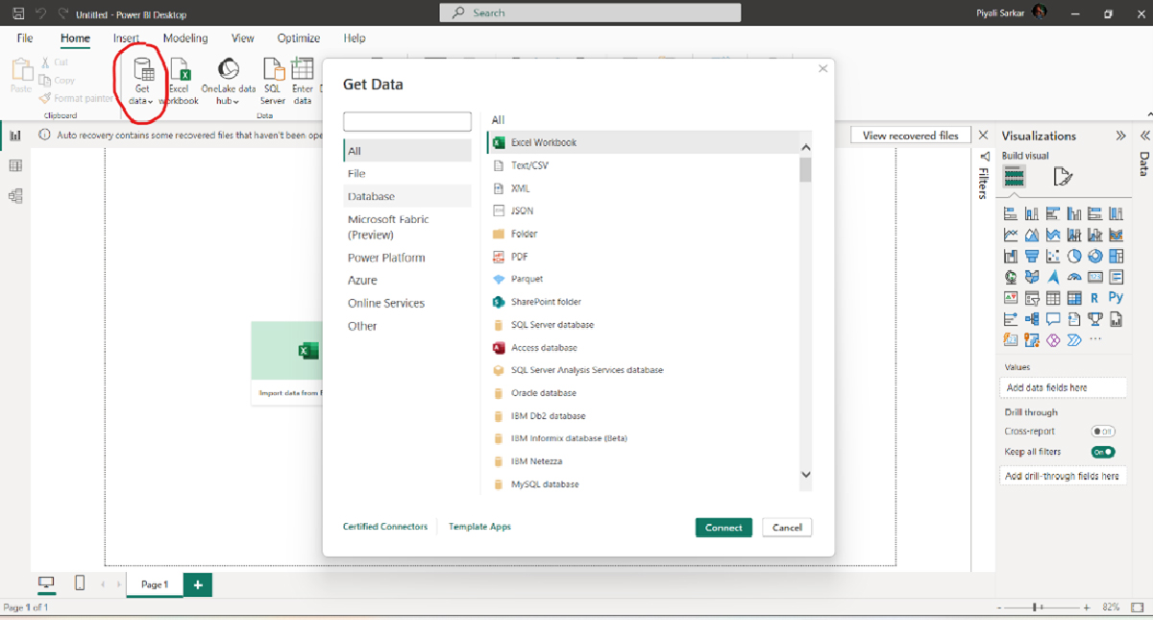Choose the Database category in Get Data
The height and width of the screenshot is (620, 1153).
pos(407,196)
